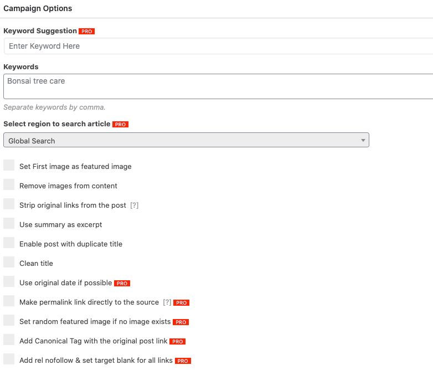Open the [?] help next to Strip original links
433x370 pixels.
click(134, 205)
